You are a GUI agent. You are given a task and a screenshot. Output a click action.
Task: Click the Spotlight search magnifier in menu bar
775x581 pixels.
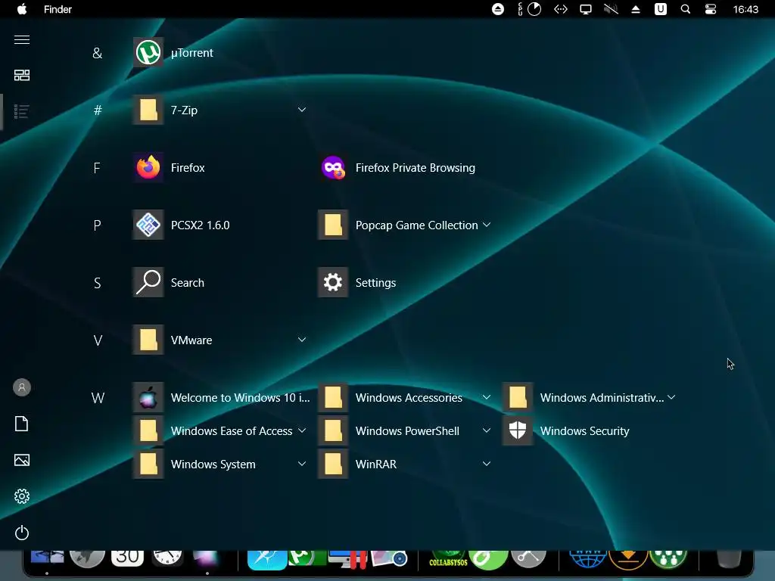pyautogui.click(x=686, y=9)
